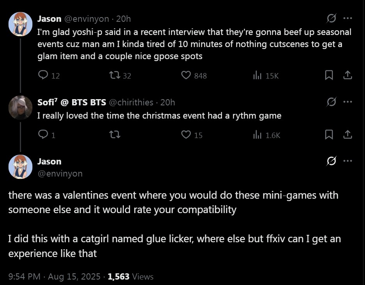The image size is (365, 285).
Task: Share Sofi's tweet
Action: [x=347, y=135]
